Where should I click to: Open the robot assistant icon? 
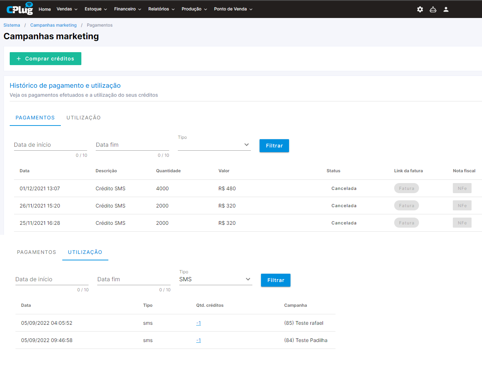point(433,9)
